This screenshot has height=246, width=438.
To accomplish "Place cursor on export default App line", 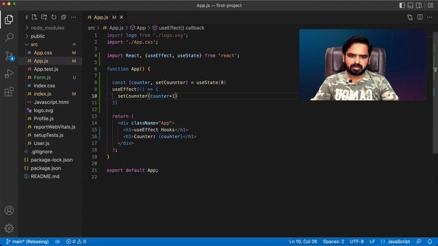I will point(132,170).
